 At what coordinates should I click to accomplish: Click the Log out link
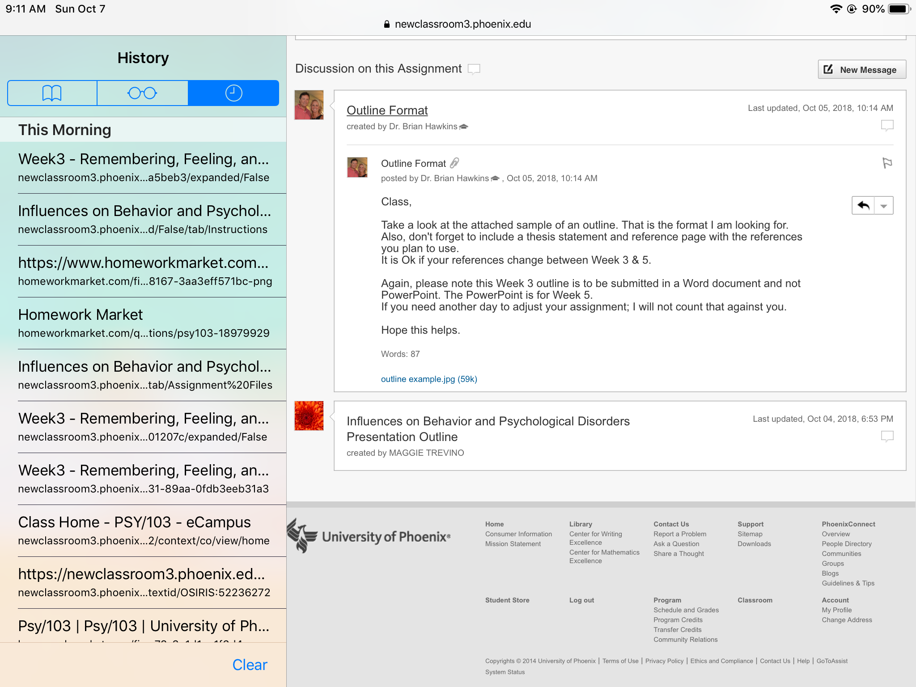click(x=581, y=600)
